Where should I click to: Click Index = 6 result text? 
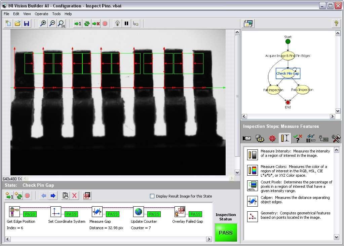pyautogui.click(x=15, y=228)
